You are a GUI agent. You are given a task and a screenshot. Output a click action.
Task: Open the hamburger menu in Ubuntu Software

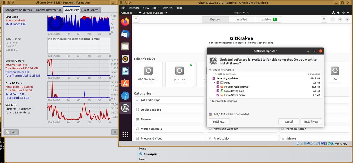coord(324,19)
